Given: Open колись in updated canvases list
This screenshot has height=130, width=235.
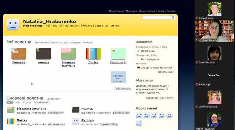Looking at the screenshot, I should [87, 109].
